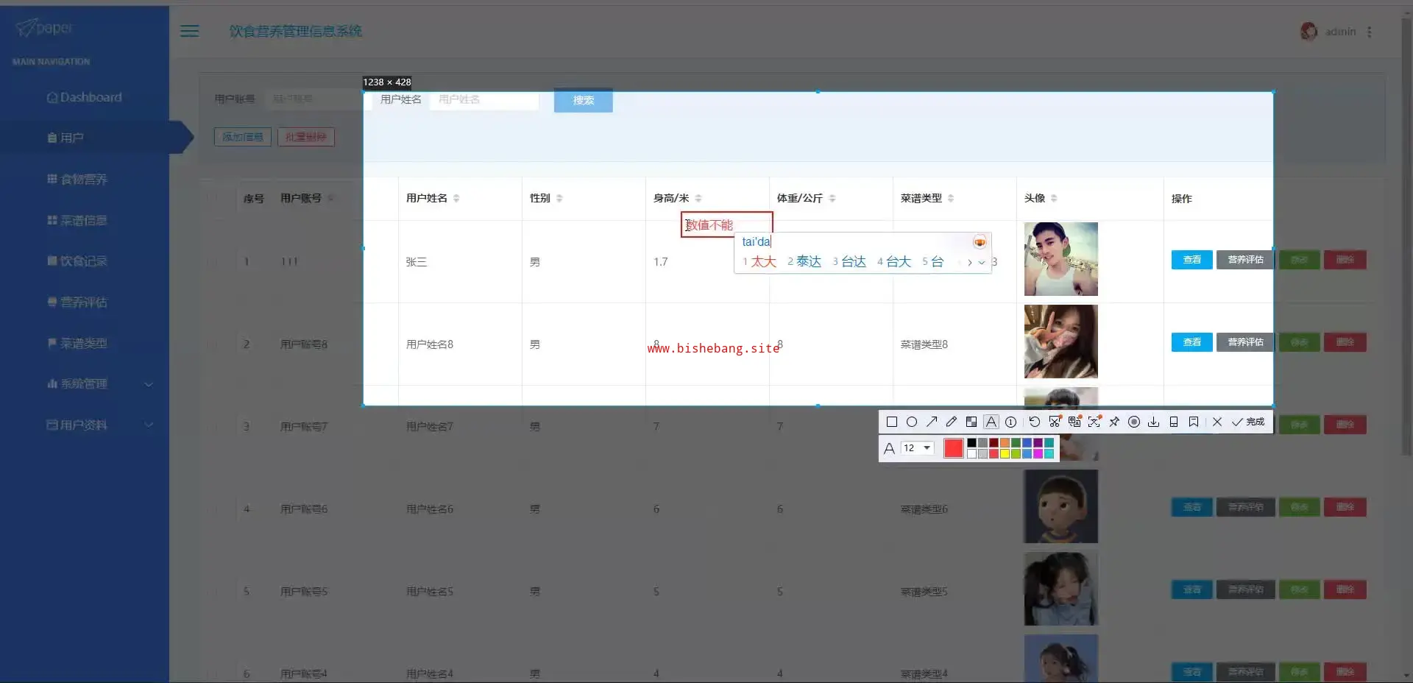Screen dimensions: 1413x683
Task: Pick the arrow drawing tool
Action: tap(932, 422)
